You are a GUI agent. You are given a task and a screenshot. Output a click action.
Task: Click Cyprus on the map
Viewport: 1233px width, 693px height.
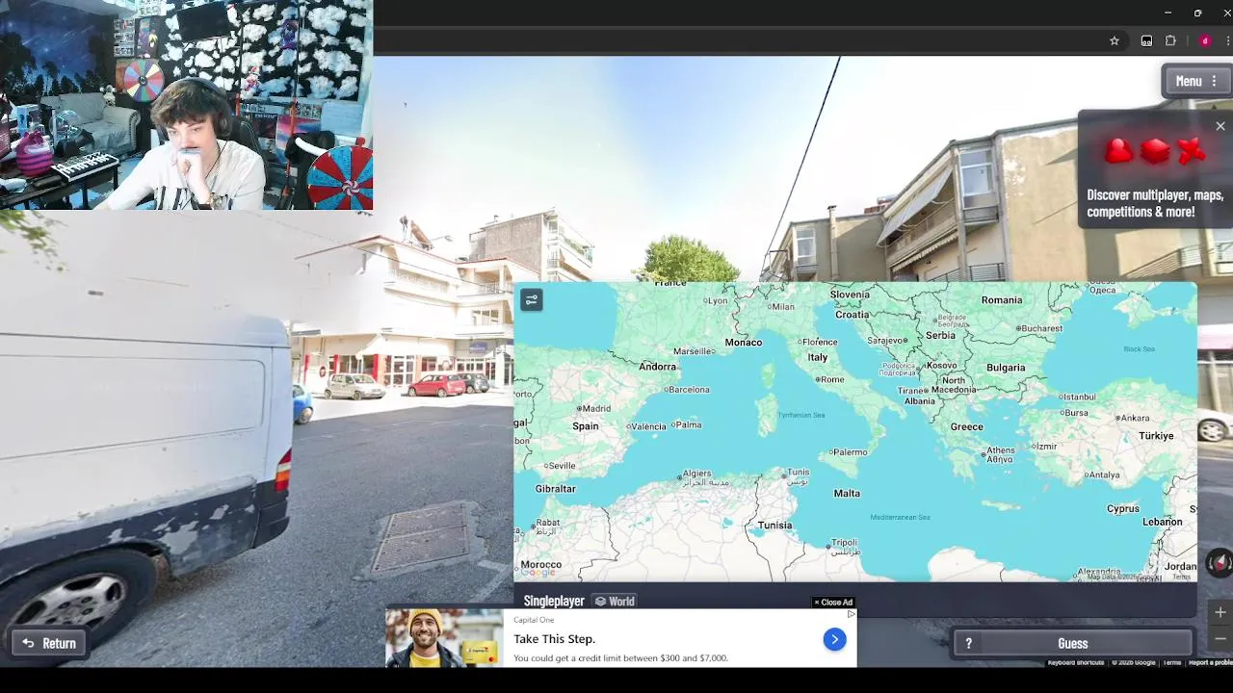(1123, 509)
